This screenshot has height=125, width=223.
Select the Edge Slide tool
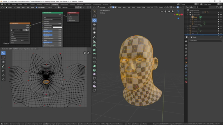click(94, 78)
